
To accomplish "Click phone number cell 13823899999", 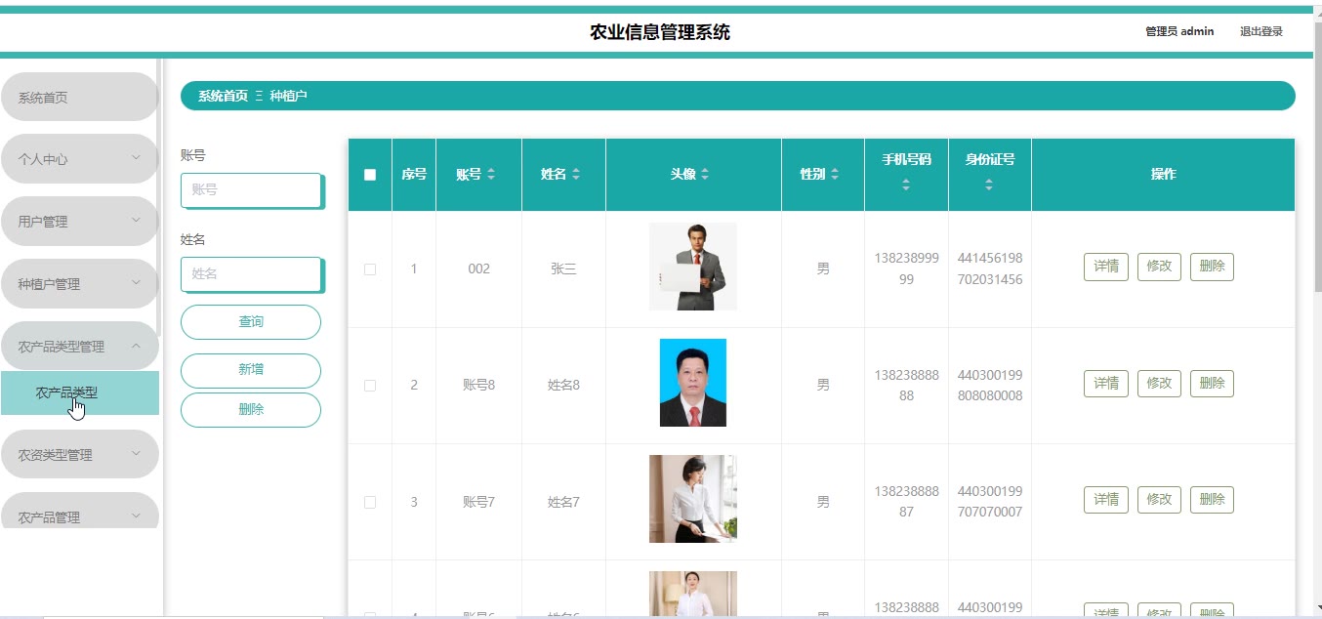I will coord(906,268).
